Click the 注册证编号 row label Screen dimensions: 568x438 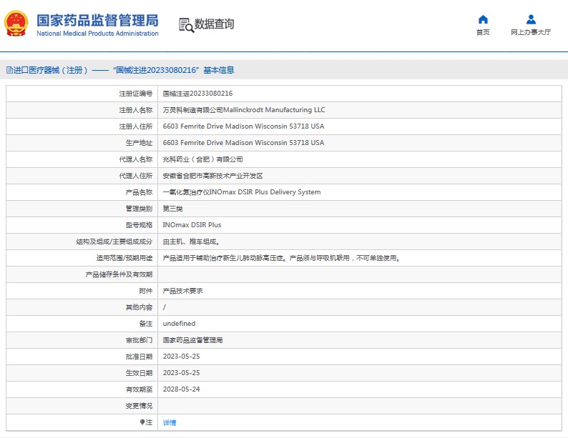(136, 94)
